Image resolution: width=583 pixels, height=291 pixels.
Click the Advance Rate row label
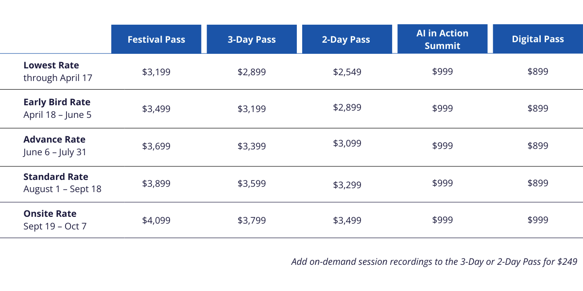pyautogui.click(x=54, y=140)
